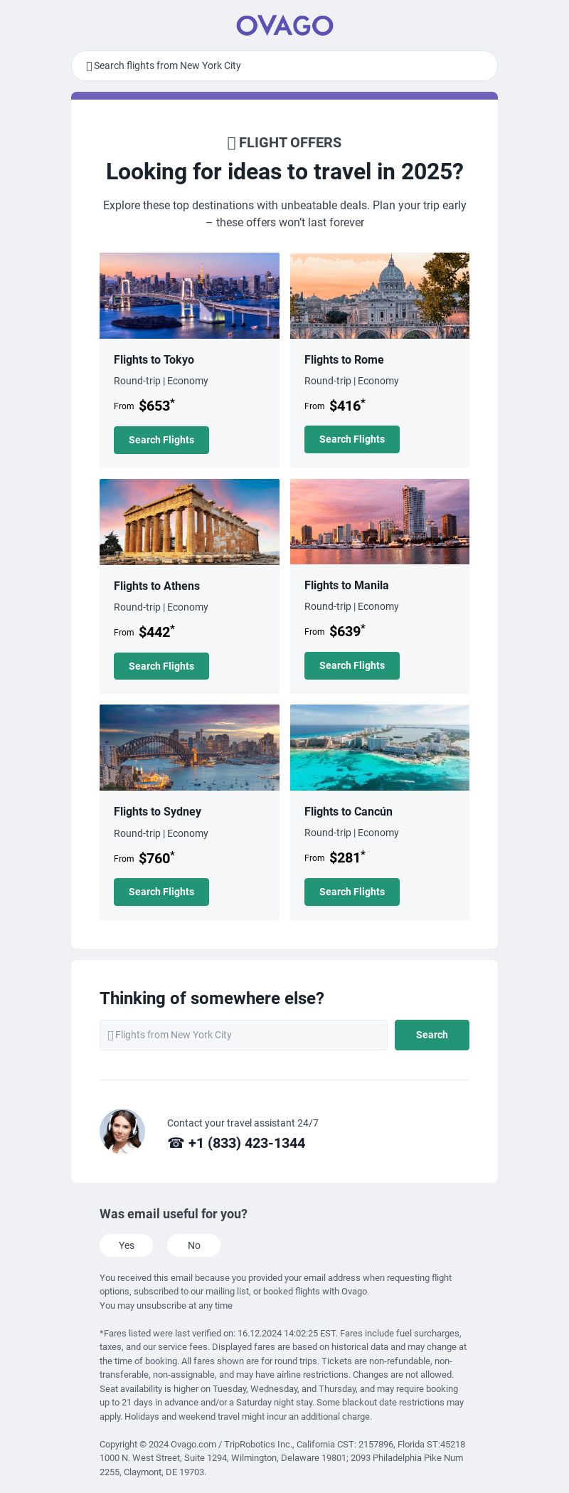Click Search Flights under Manila
The height and width of the screenshot is (1493, 569).
click(x=352, y=665)
